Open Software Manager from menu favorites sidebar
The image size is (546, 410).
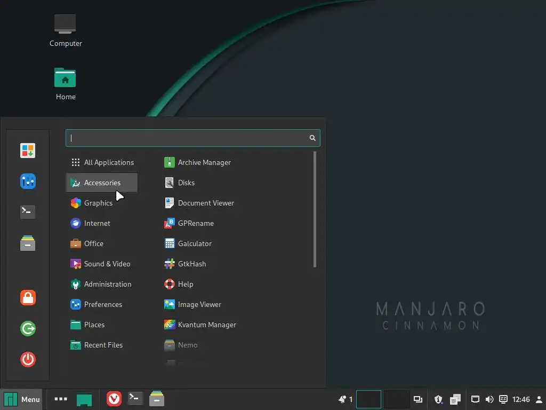point(28,151)
